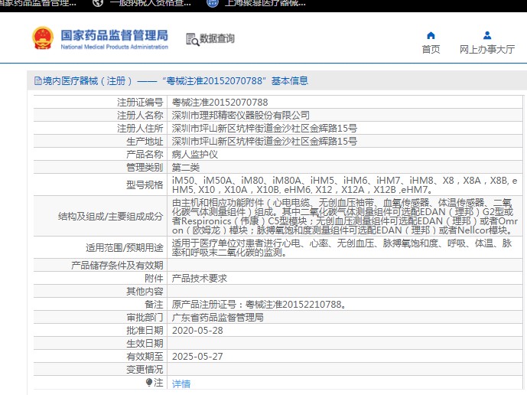Image resolution: width=527 pixels, height=395 pixels.
Task: Click the 结构及组成 description text
Action: click(344, 217)
